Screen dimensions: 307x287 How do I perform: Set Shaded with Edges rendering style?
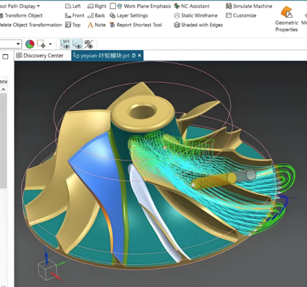[x=198, y=25]
